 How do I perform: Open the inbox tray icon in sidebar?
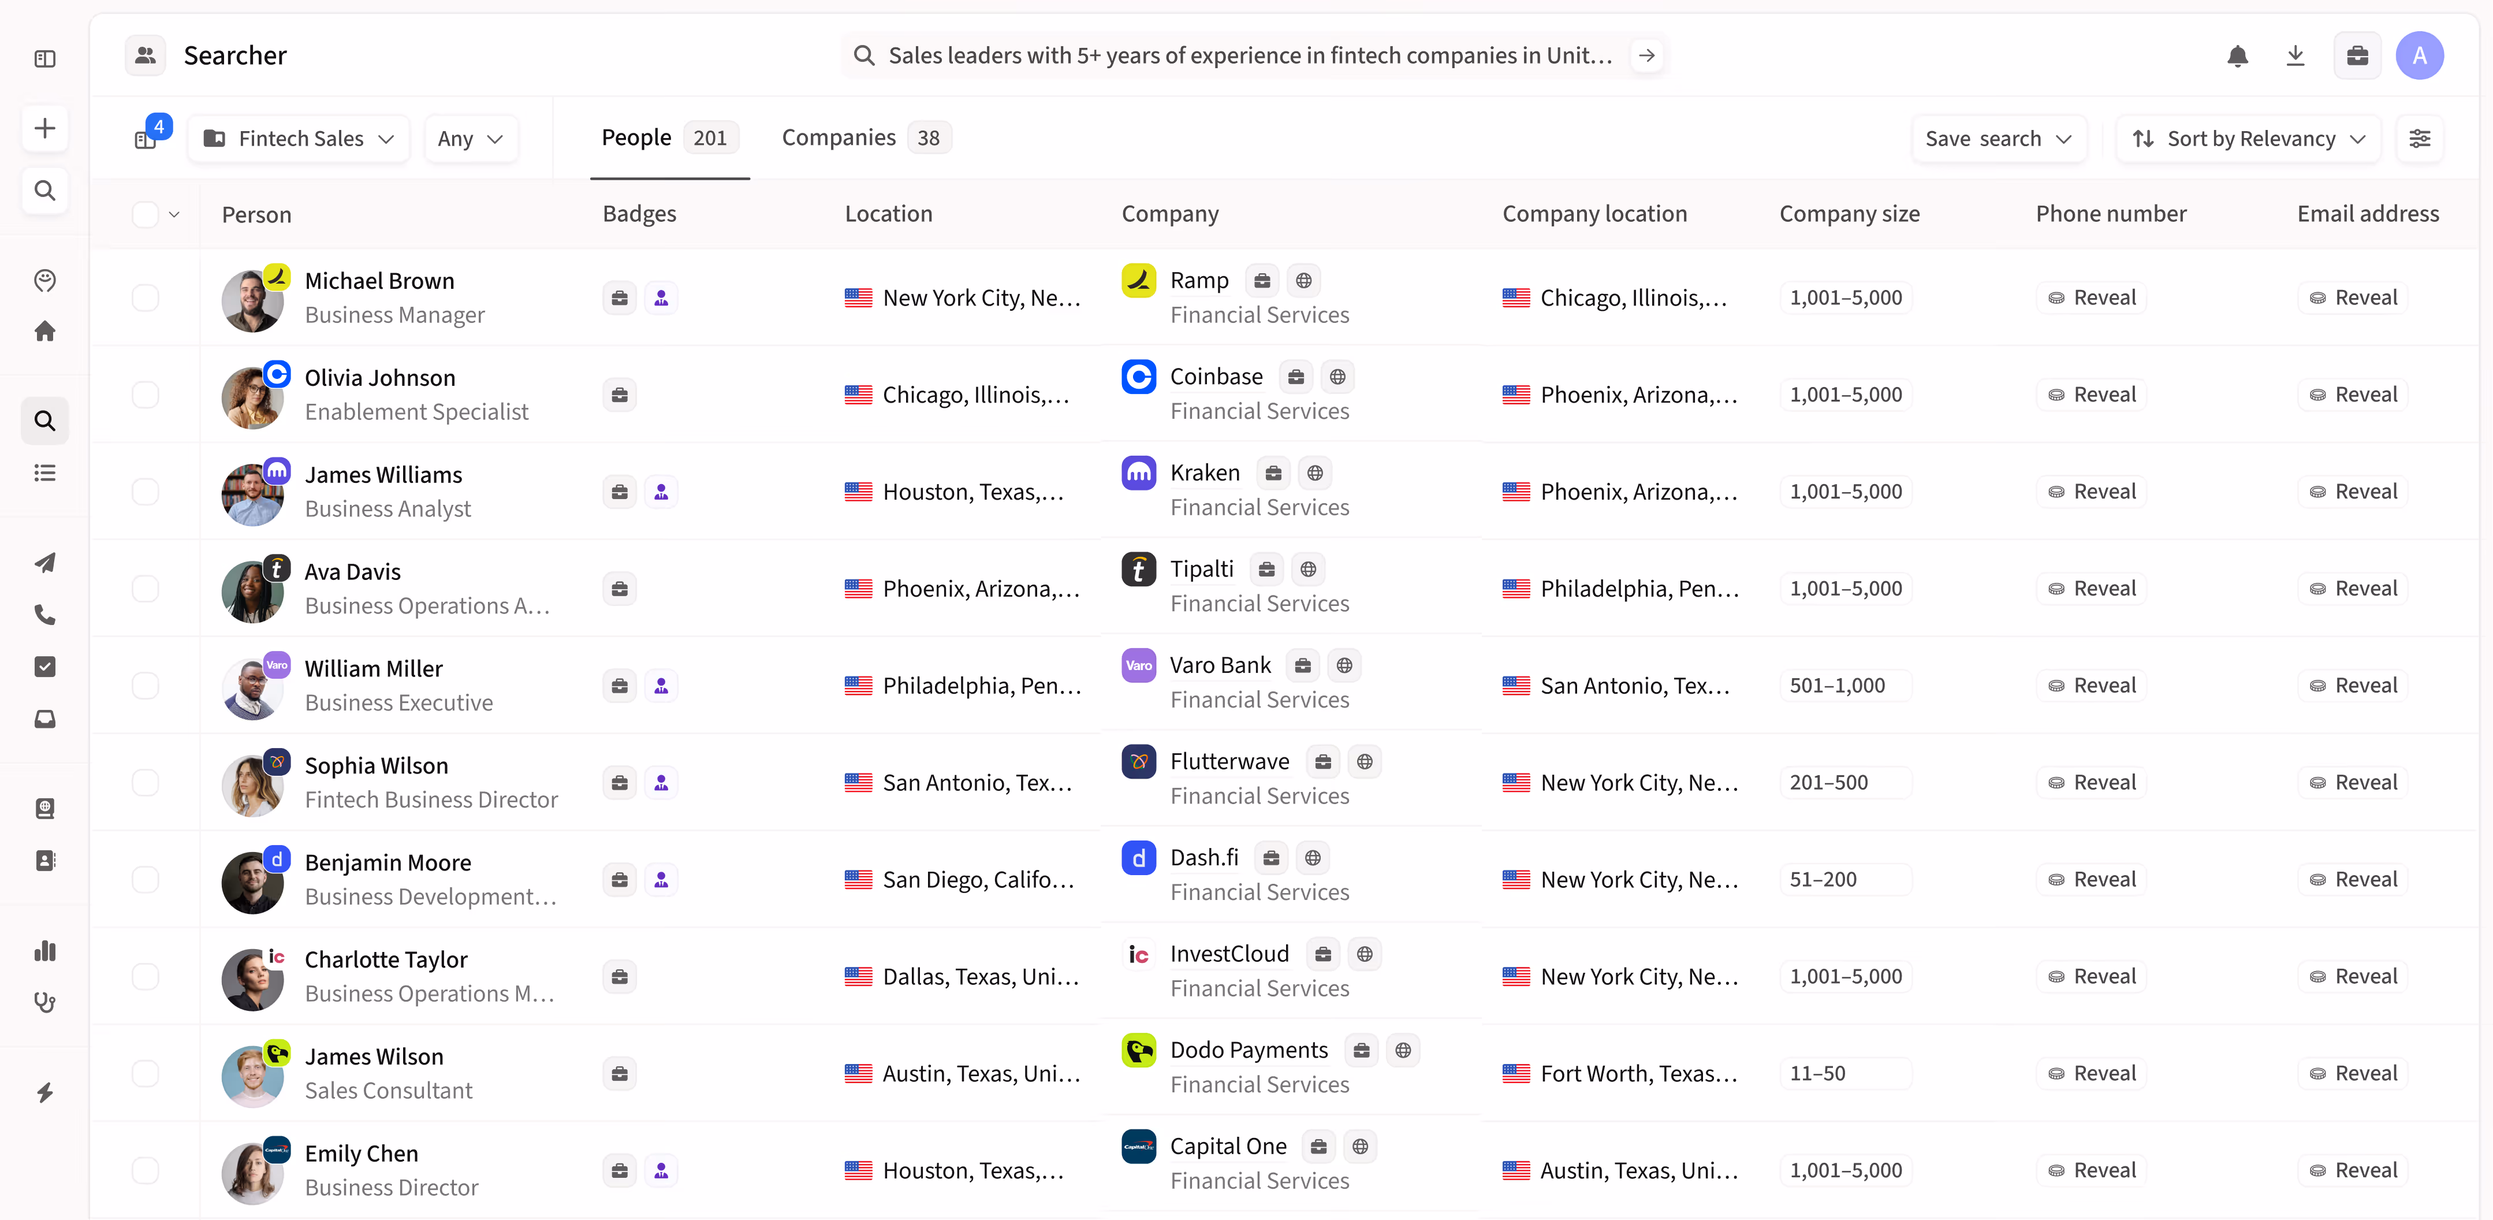click(x=44, y=719)
